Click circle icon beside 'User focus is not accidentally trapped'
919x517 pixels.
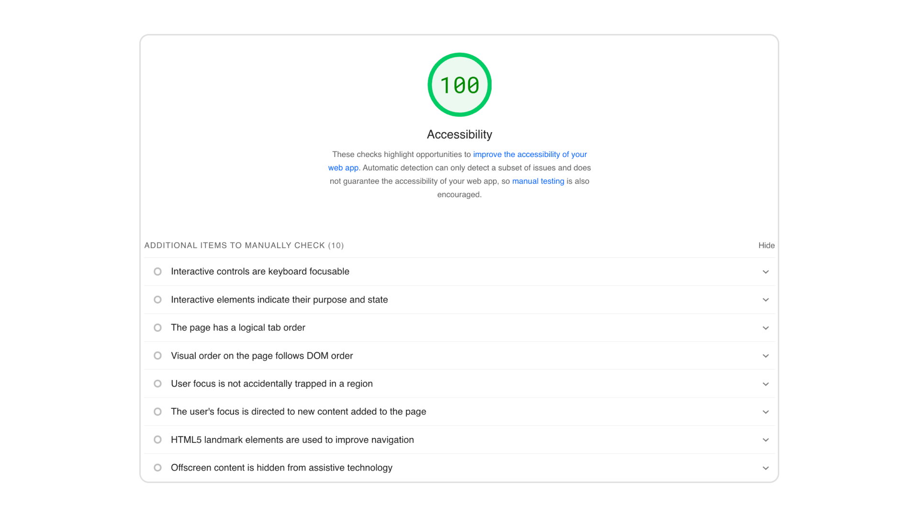tap(157, 383)
